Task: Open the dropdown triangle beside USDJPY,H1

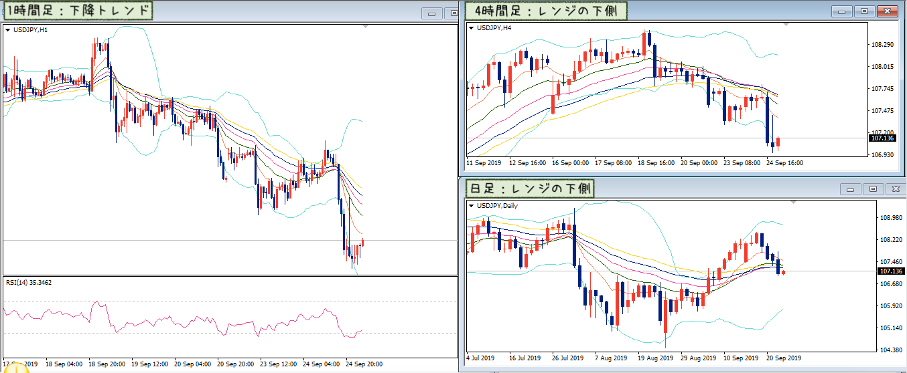Action: coord(7,30)
